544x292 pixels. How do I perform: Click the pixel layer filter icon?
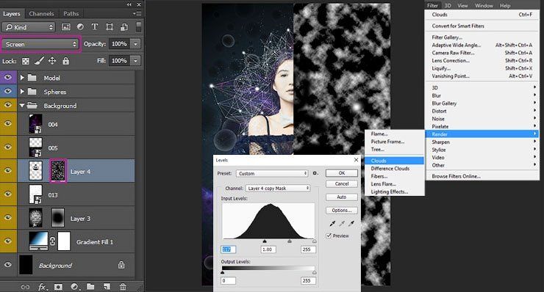(66, 27)
